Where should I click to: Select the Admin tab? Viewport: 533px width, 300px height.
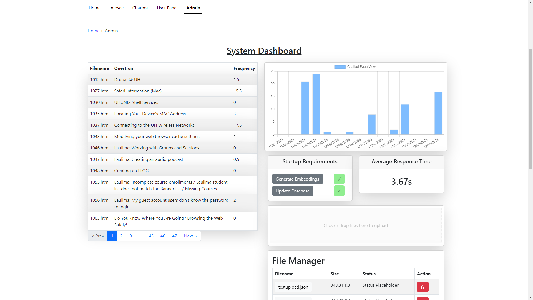(x=193, y=8)
